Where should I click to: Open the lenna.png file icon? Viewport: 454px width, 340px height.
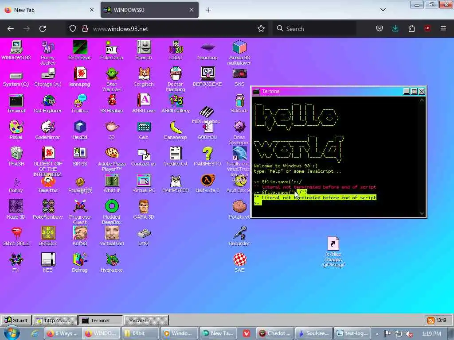pos(80,77)
